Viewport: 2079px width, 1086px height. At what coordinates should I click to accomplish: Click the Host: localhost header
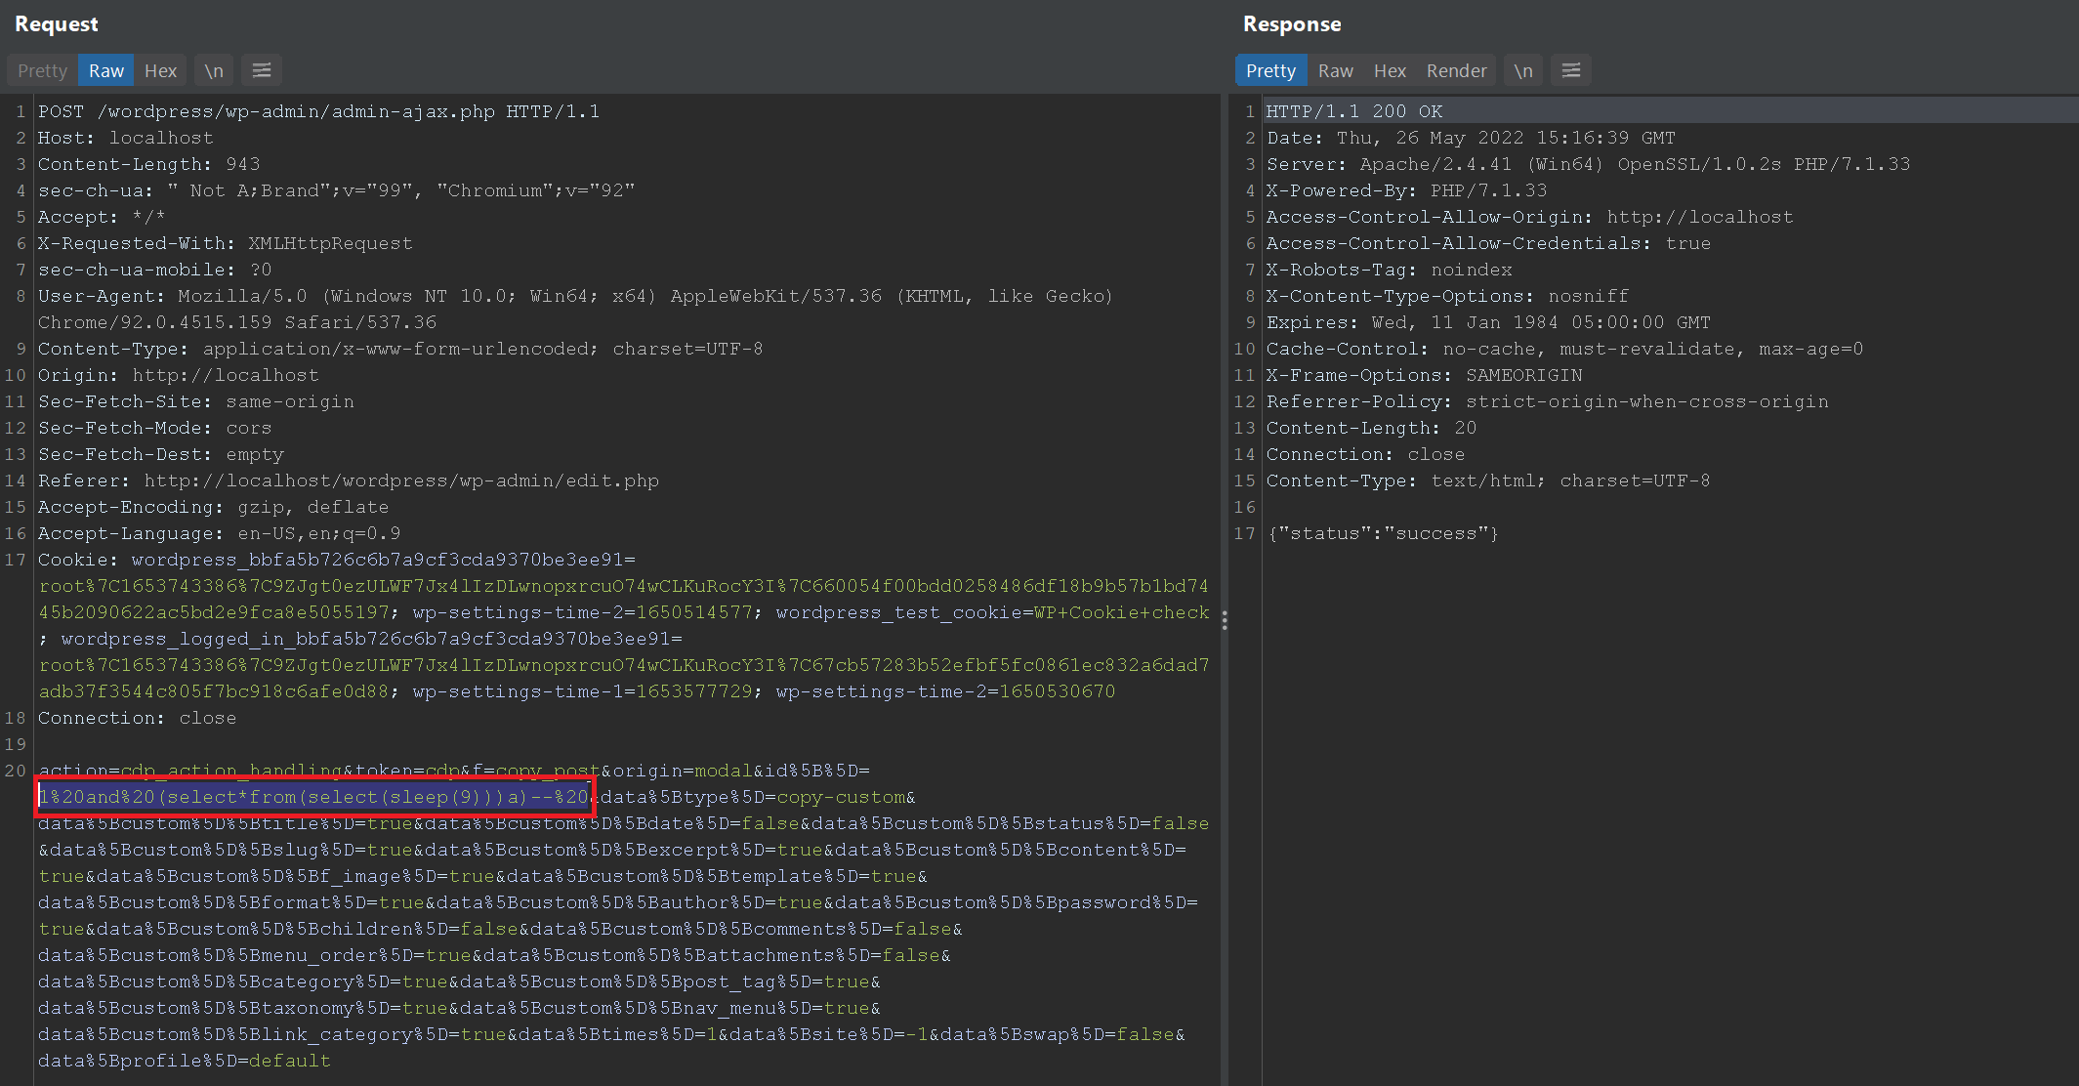[x=126, y=138]
